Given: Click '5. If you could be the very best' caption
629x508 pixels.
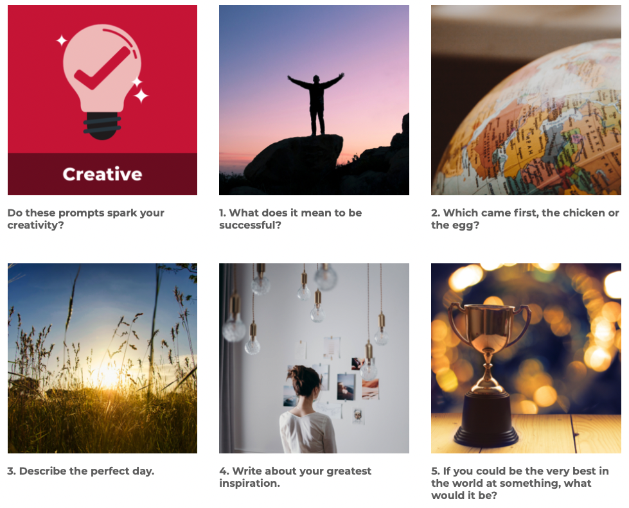Looking at the screenshot, I should (520, 471).
